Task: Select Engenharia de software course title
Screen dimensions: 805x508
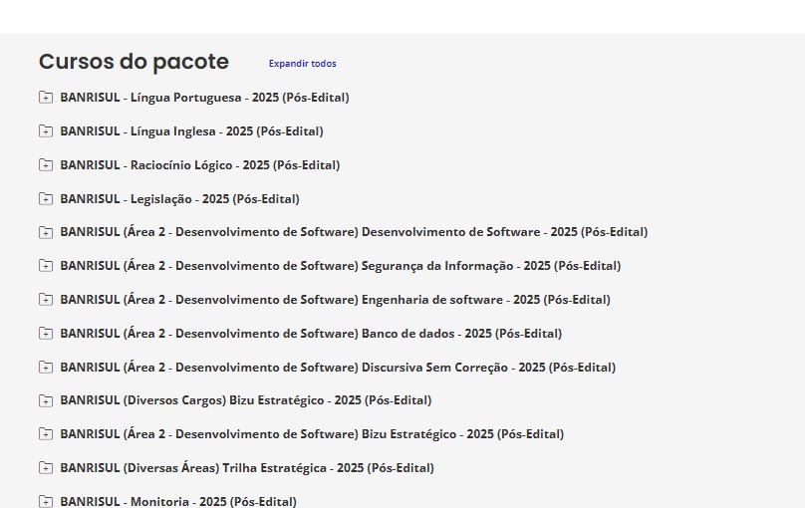Action: coord(335,300)
